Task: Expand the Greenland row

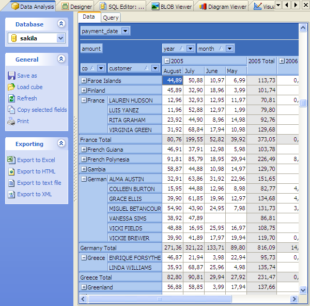Action: pyautogui.click(x=84, y=287)
